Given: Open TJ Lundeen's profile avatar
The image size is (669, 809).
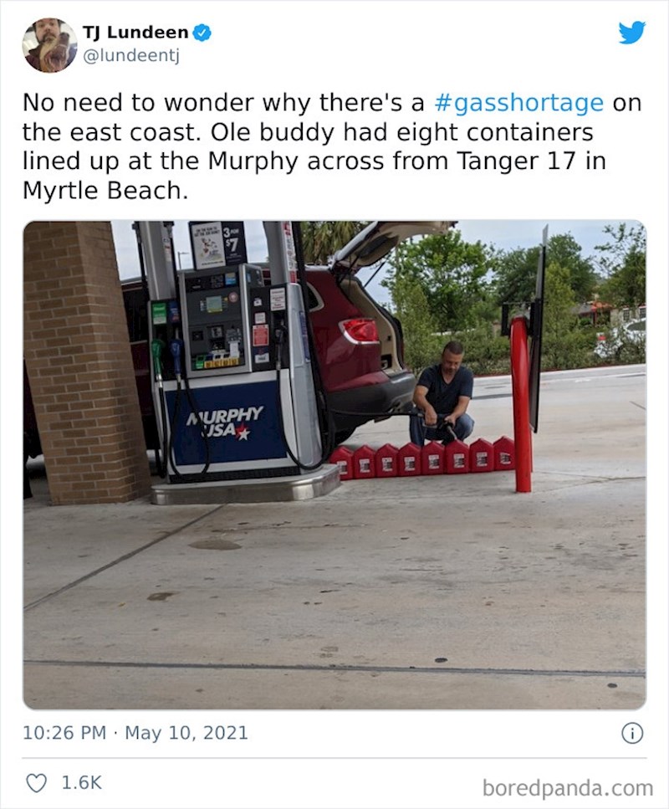Looking at the screenshot, I should [49, 45].
